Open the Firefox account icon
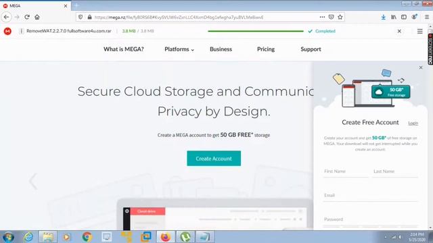This screenshot has width=433, height=243. (414, 17)
